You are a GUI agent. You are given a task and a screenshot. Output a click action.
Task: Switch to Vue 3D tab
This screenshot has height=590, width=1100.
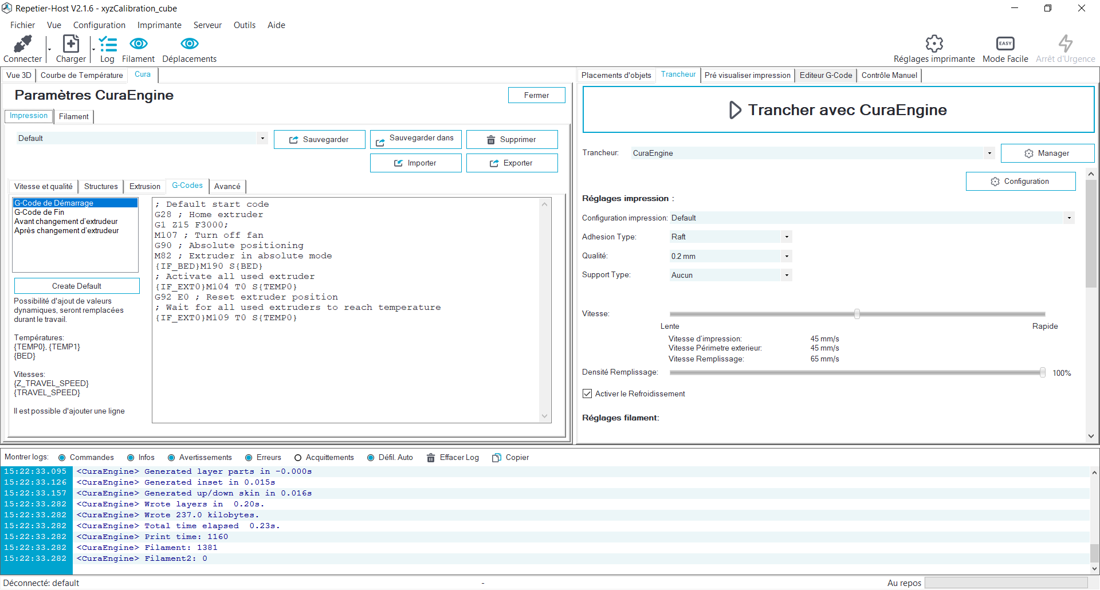[19, 75]
